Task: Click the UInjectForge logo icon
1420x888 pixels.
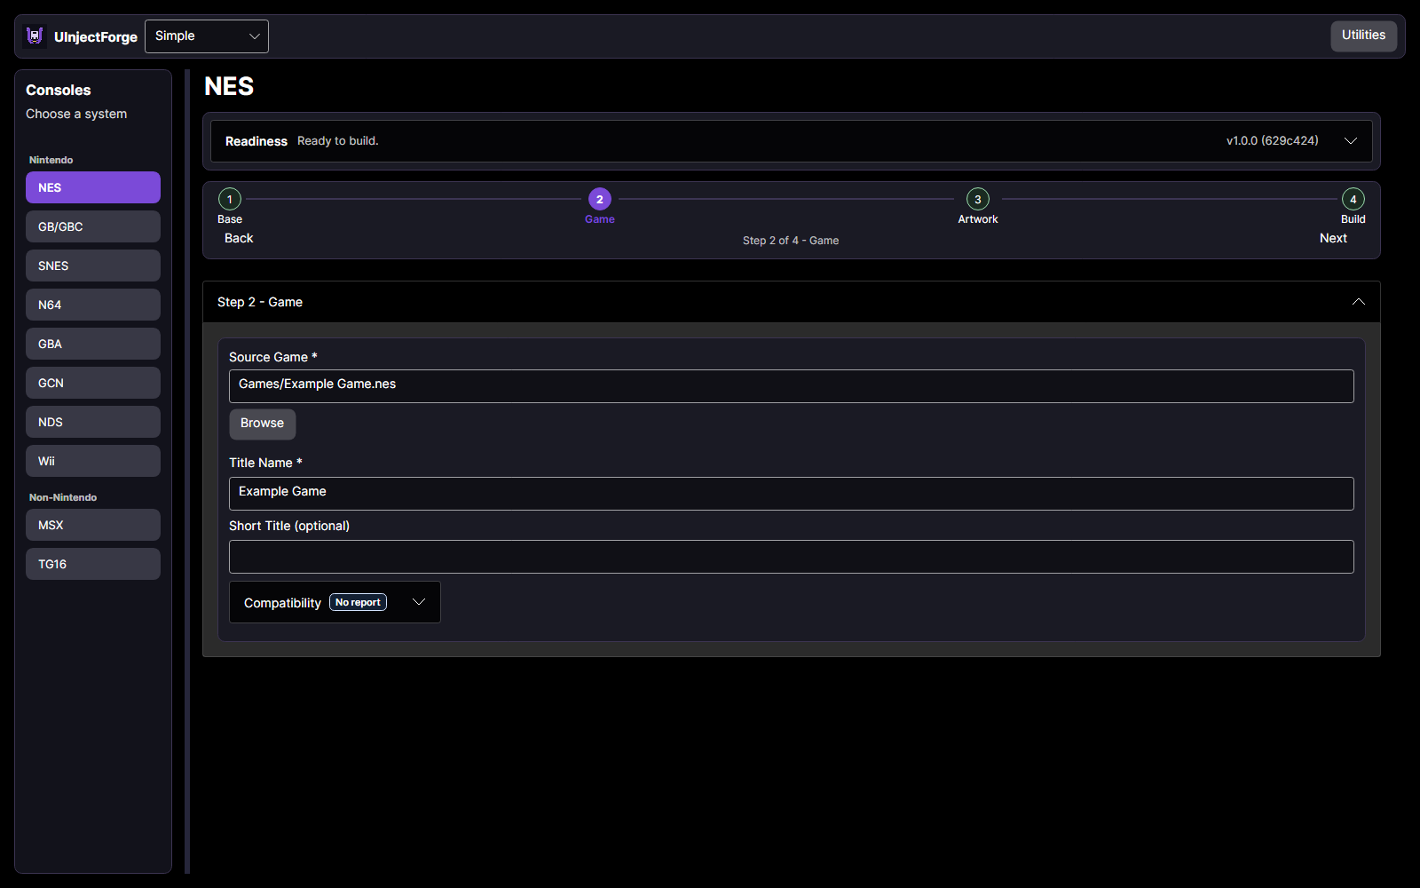Action: [35, 36]
